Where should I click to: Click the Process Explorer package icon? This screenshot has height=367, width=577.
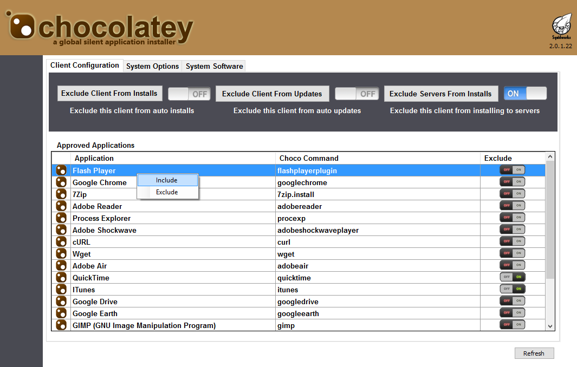click(x=61, y=218)
